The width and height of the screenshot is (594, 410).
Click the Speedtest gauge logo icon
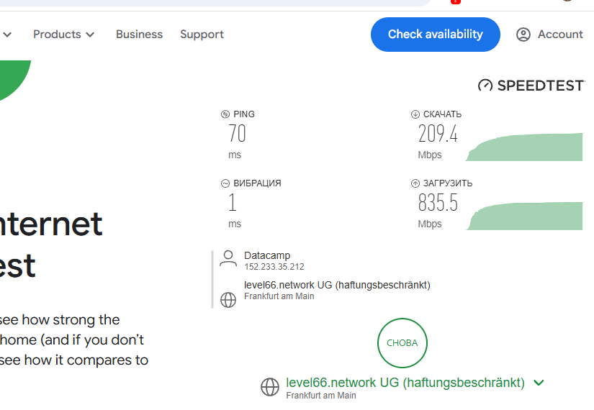pos(485,86)
